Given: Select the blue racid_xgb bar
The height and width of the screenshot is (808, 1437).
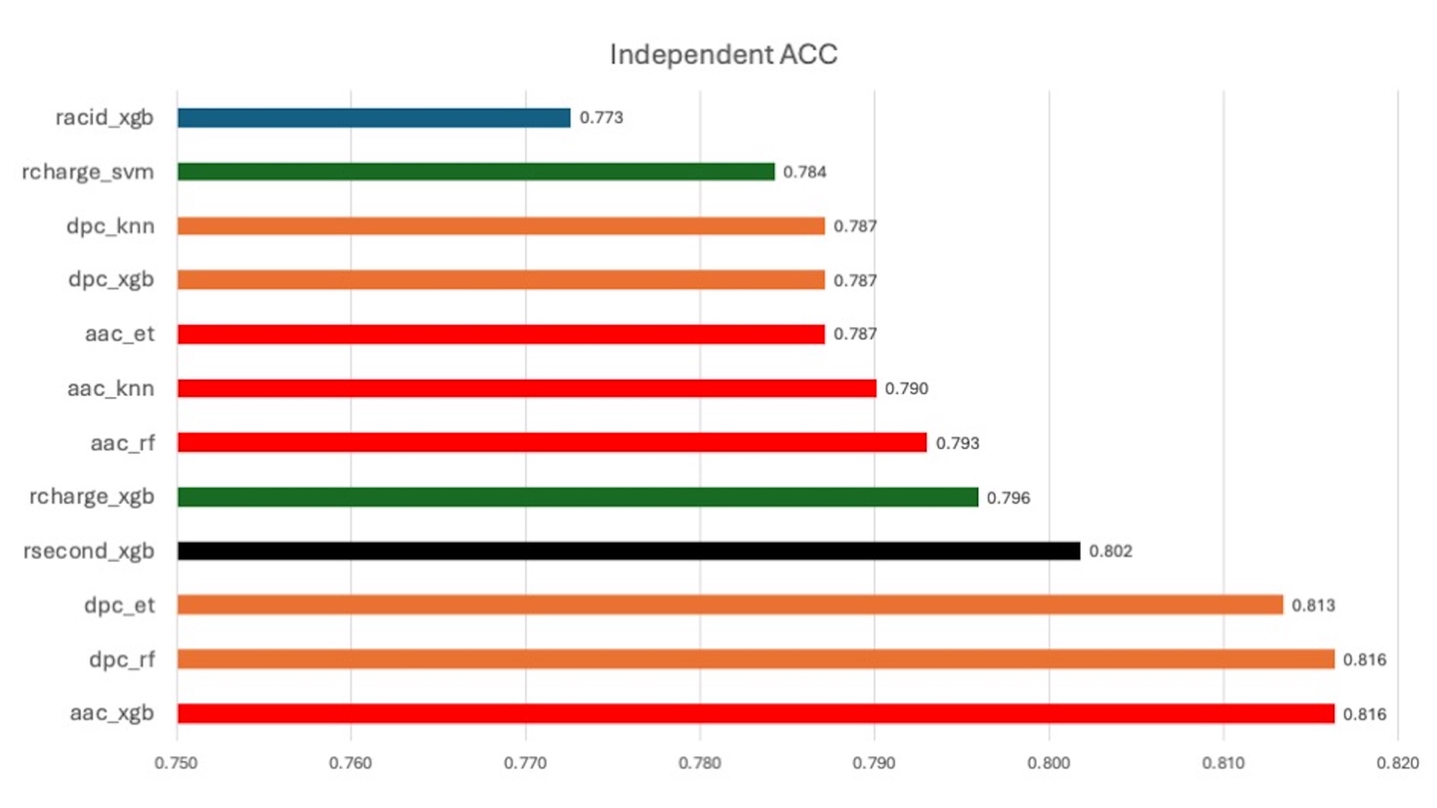Looking at the screenshot, I should tap(374, 118).
